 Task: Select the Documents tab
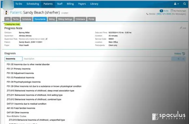[x=40, y=19]
